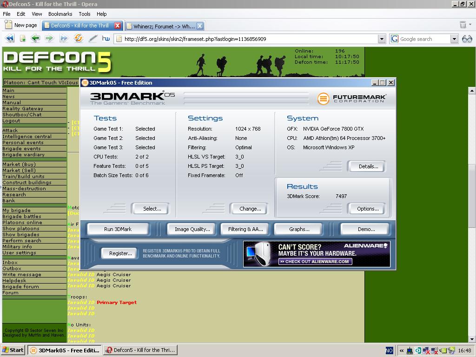Click the add-bookmark page icon with green star
476x357 pixels.
tap(23, 39)
